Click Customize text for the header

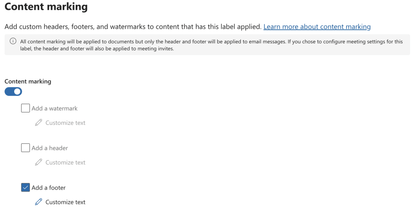click(x=65, y=162)
